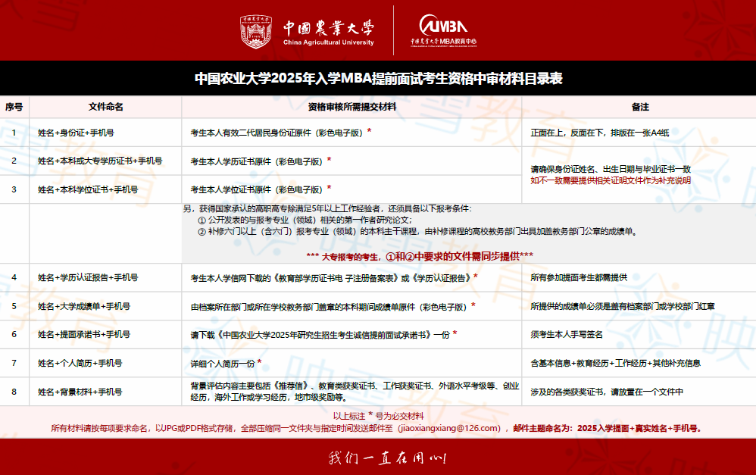Click the text 请下载《中国农业大学2025年研究生招生考生诚信提前面试承诺书》

click(x=320, y=335)
